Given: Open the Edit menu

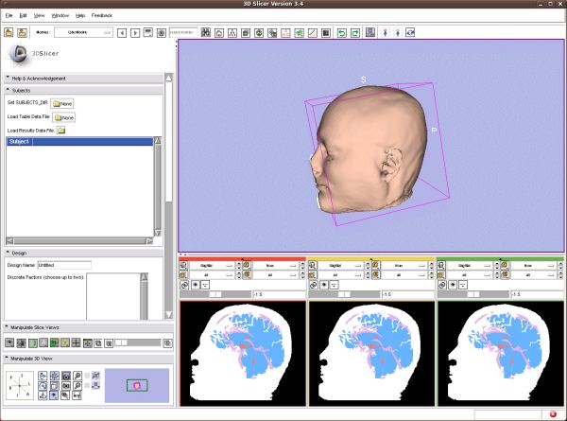Looking at the screenshot, I should tap(23, 15).
